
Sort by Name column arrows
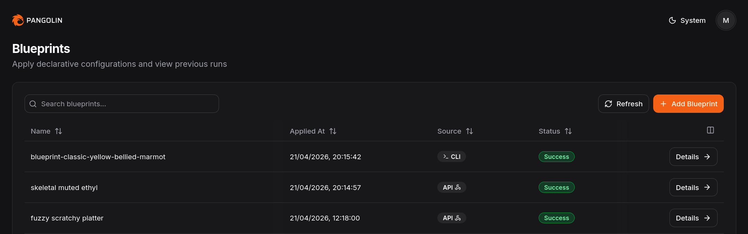pyautogui.click(x=58, y=131)
